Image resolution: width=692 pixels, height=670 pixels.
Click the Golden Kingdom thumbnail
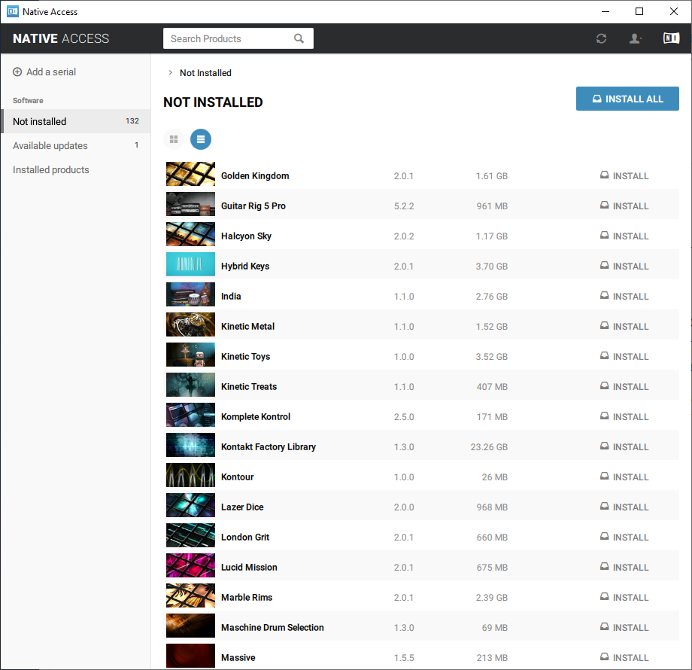[190, 175]
